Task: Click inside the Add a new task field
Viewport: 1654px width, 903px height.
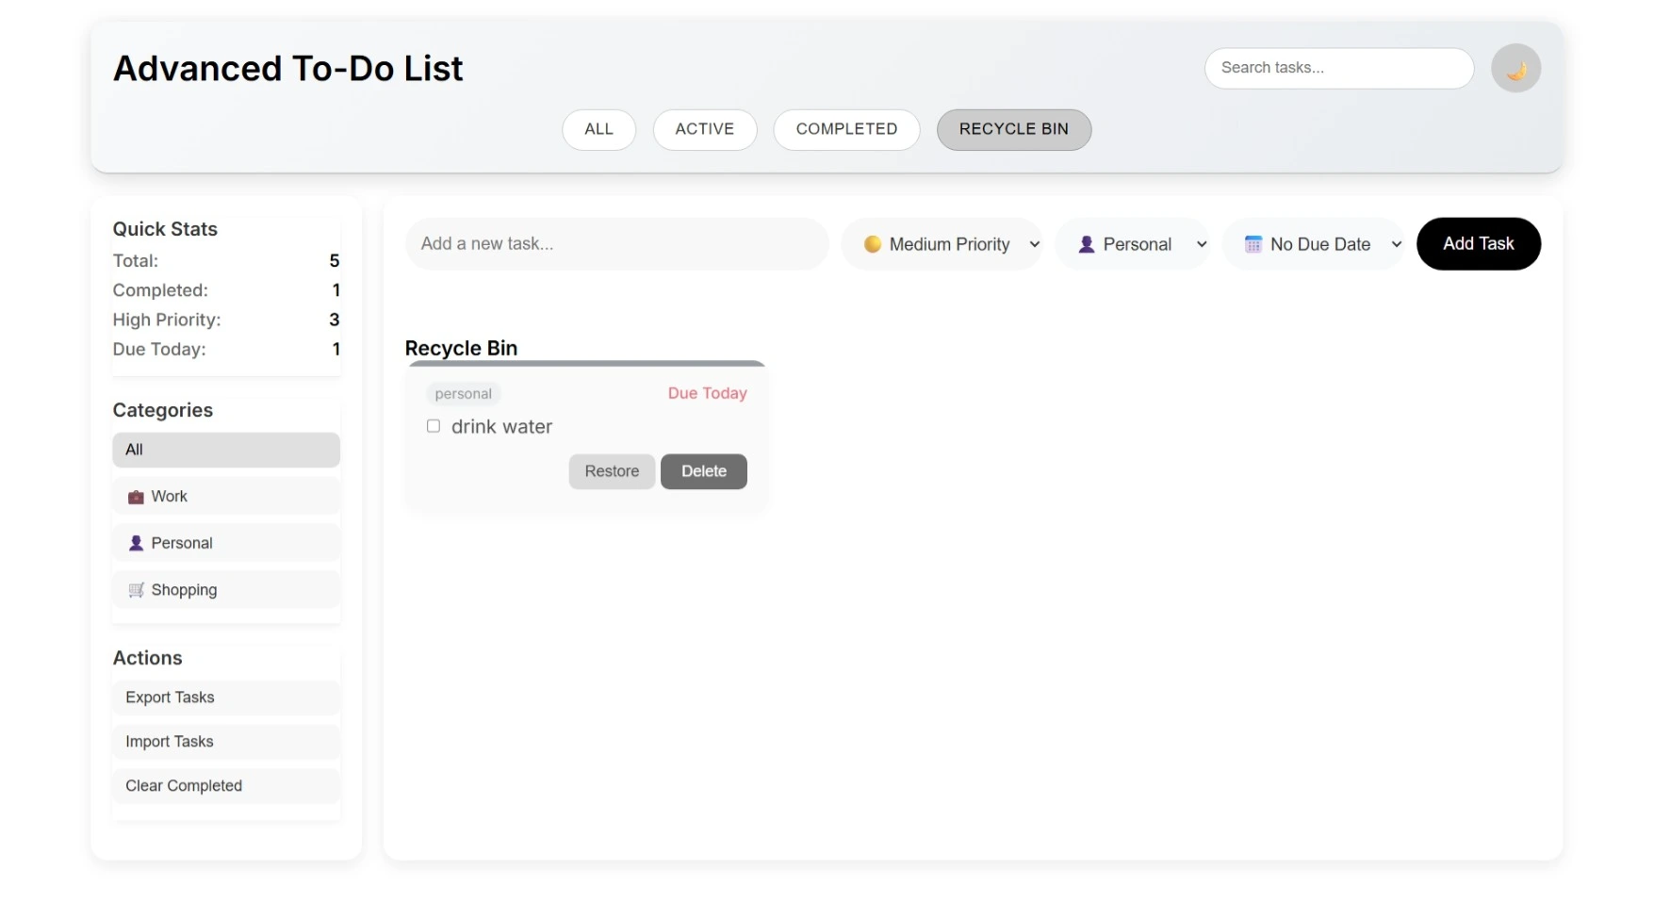Action: point(616,243)
